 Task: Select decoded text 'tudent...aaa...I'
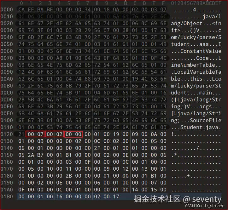pyautogui.click(x=196, y=44)
